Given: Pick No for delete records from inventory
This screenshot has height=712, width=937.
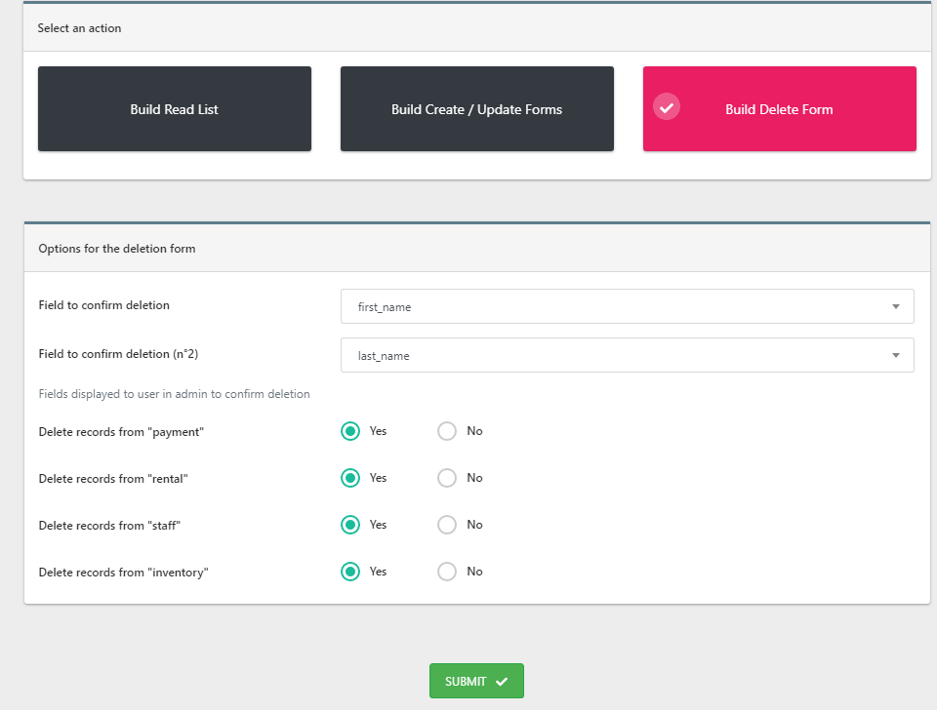Looking at the screenshot, I should (x=447, y=572).
